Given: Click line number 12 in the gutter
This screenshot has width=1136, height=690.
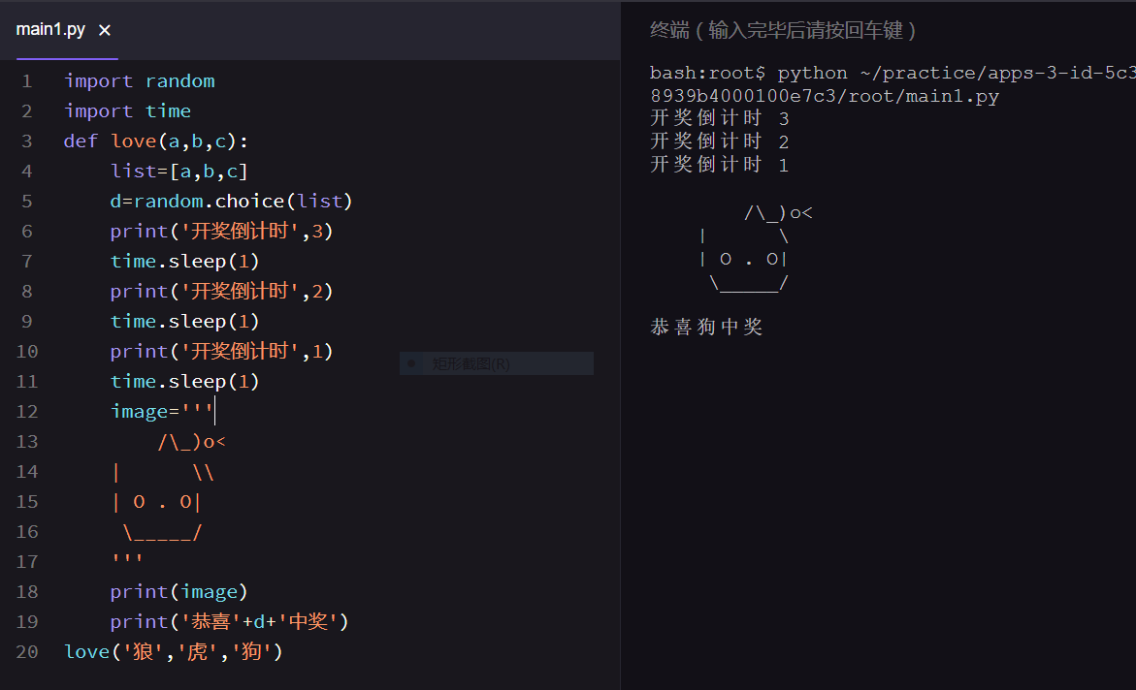Looking at the screenshot, I should (26, 411).
